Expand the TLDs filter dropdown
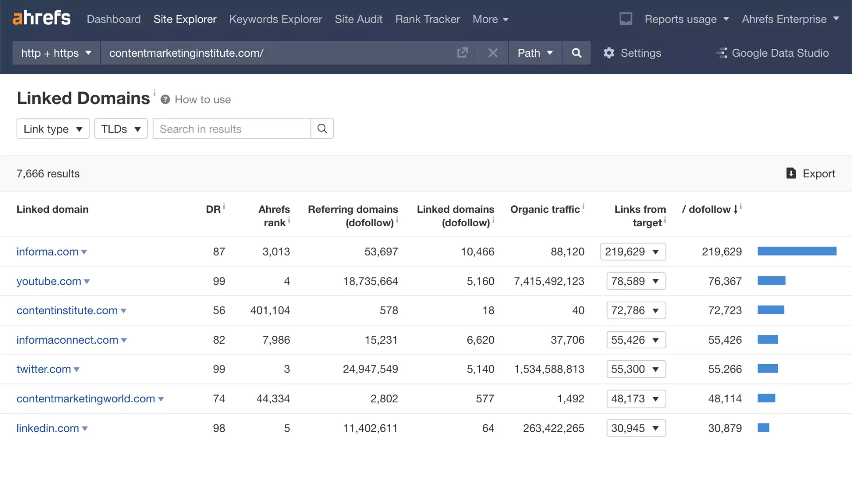This screenshot has width=852, height=479. coord(121,129)
